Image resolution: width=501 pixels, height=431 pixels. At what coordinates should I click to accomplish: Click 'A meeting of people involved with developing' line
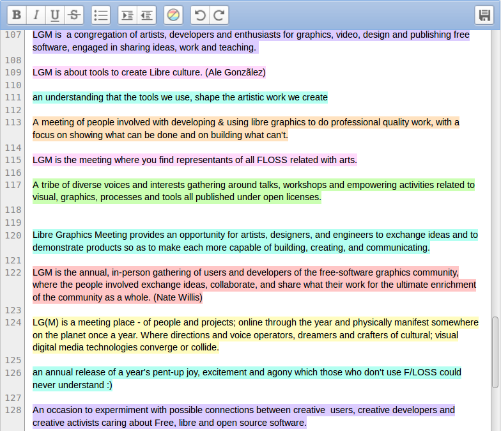coord(246,122)
